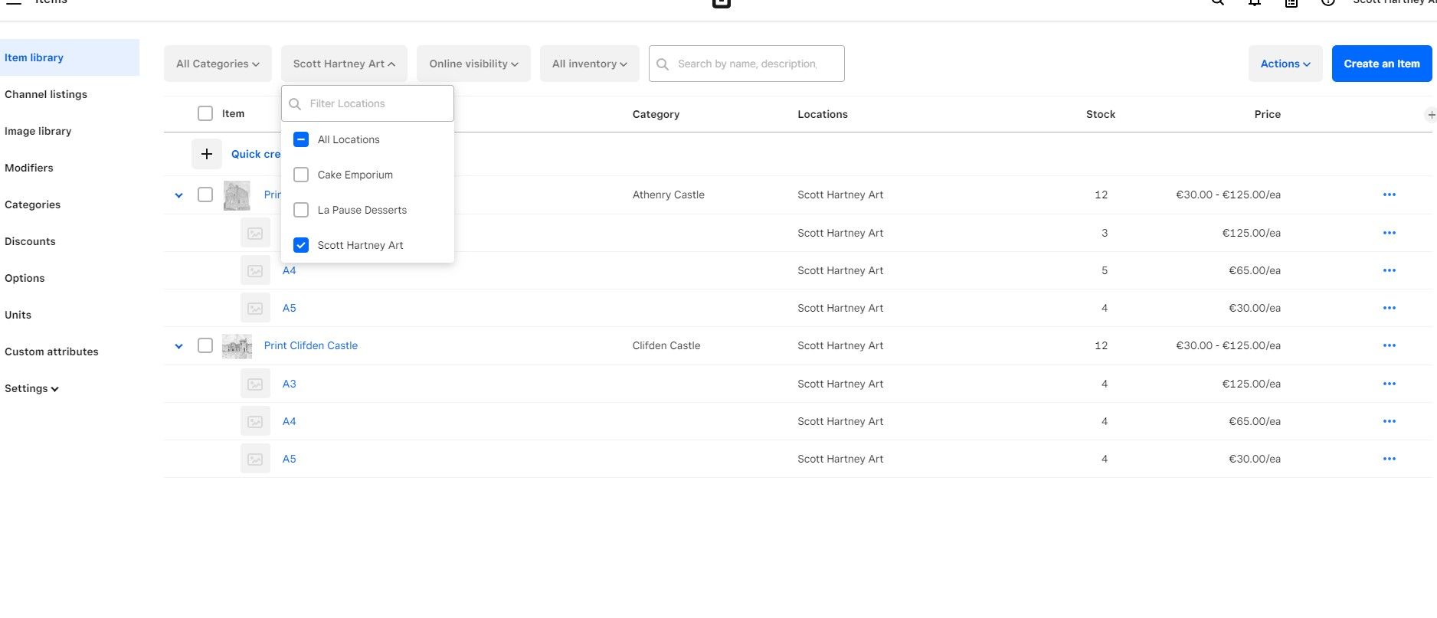Open the All Categories filter dropdown

tap(218, 64)
